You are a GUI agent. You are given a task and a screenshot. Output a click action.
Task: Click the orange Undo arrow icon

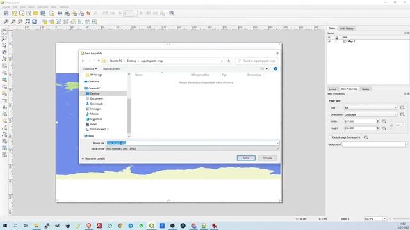pyautogui.click(x=88, y=13)
